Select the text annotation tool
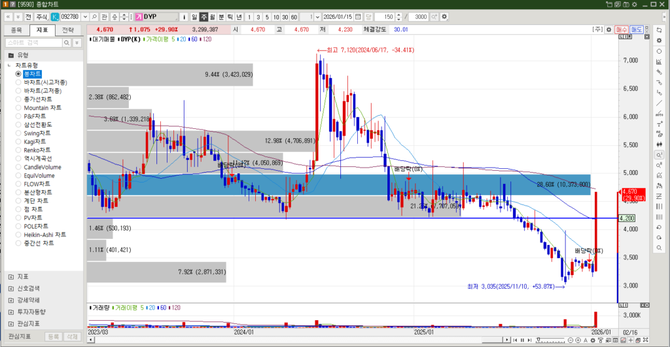Viewport: 670px width, 347px height. coord(658,123)
